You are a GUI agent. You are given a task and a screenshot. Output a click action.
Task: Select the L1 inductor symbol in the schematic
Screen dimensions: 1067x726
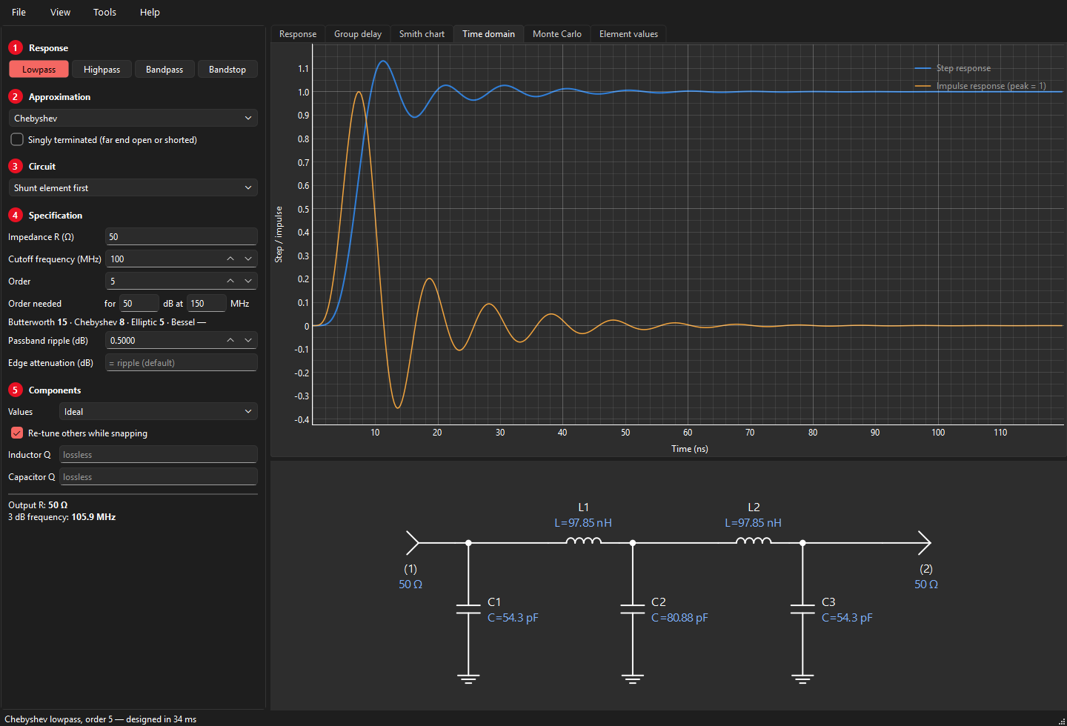[583, 541]
